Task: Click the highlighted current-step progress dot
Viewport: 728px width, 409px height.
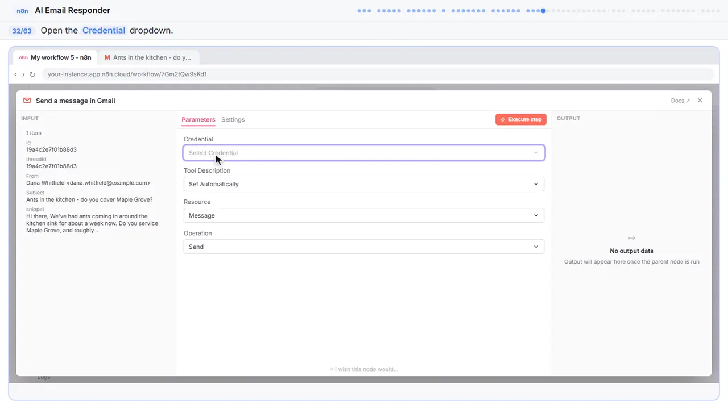Action: pyautogui.click(x=543, y=11)
